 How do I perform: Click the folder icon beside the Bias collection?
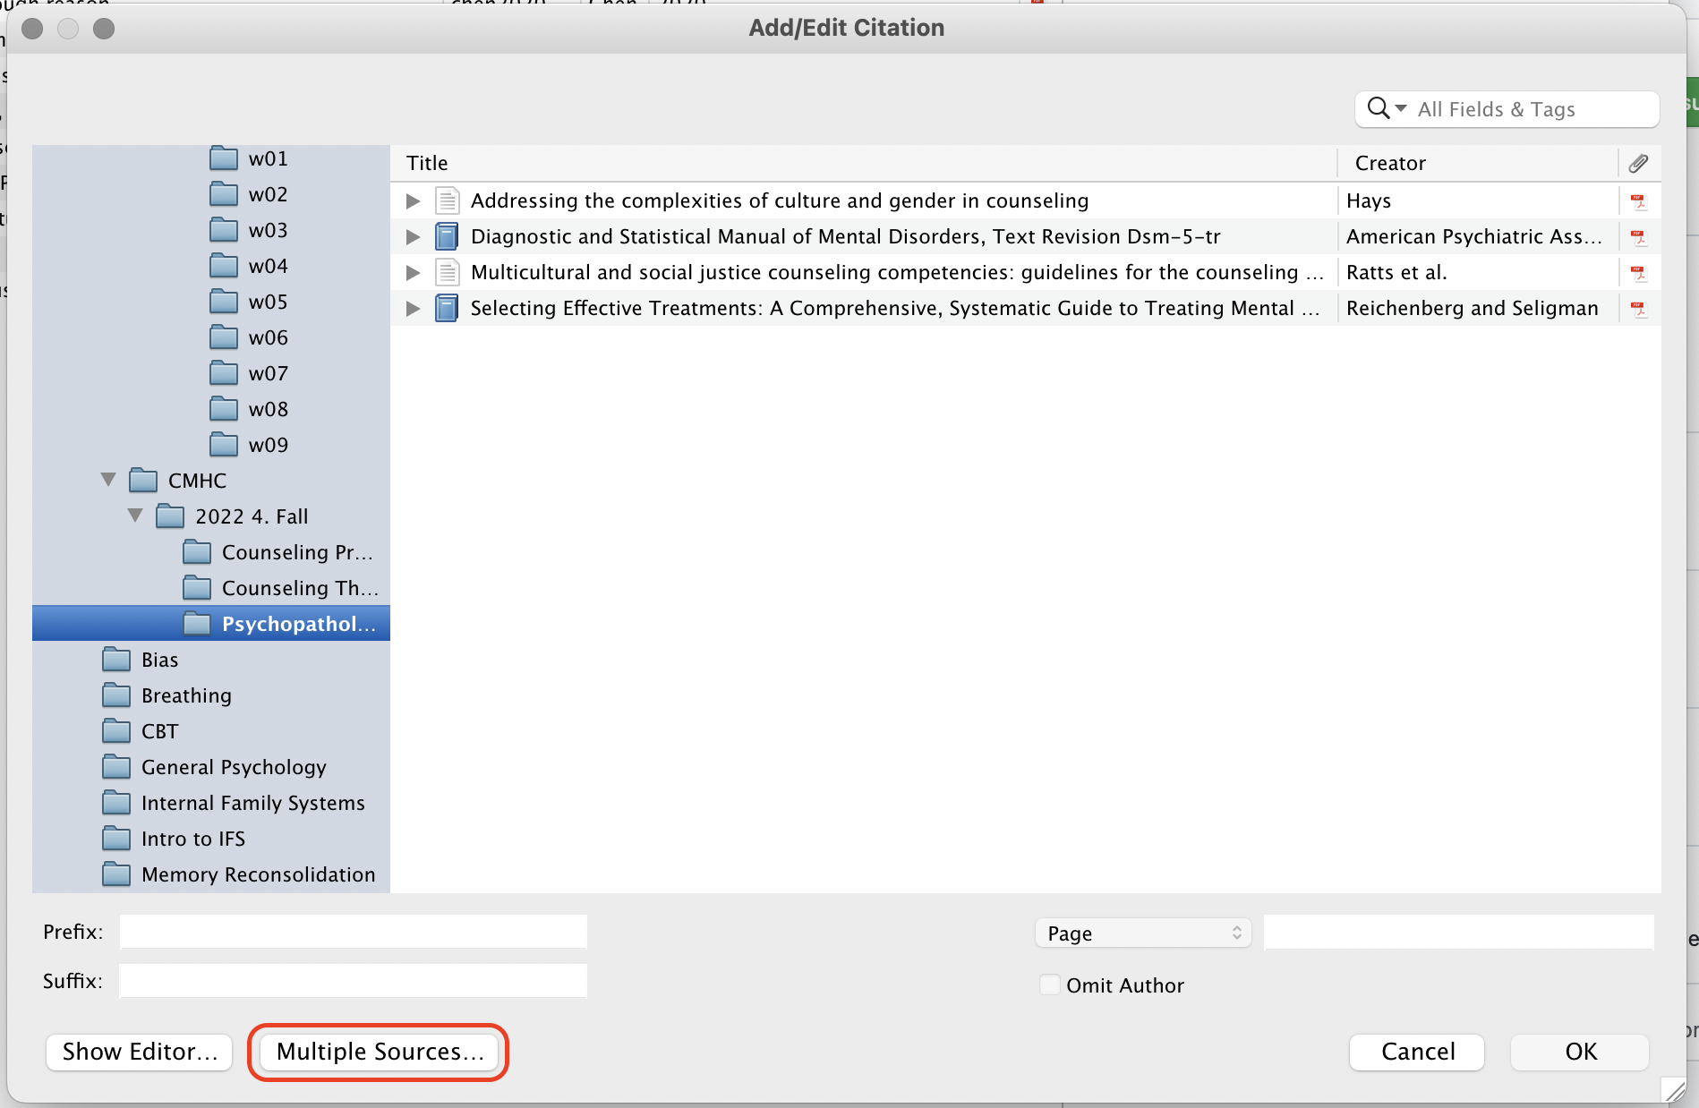115,659
